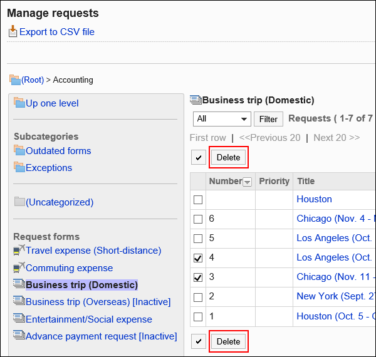Click the Advance payment request form icon
Image resolution: width=376 pixels, height=357 pixels.
pos(19,335)
